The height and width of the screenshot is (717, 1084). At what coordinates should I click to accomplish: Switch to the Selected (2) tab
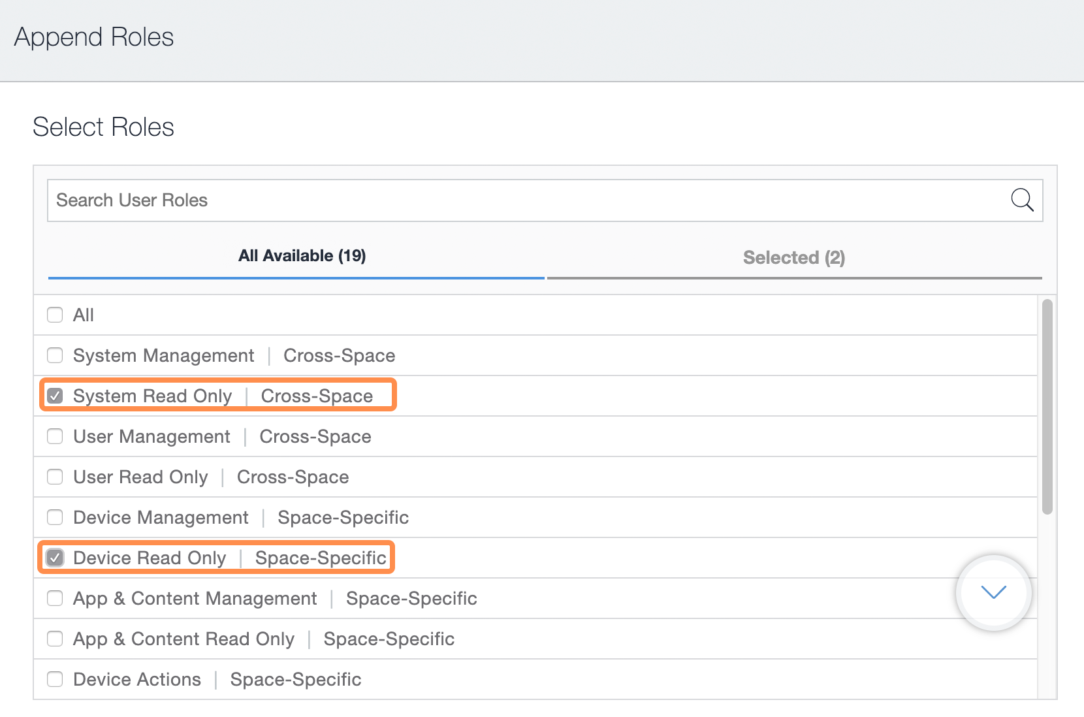pos(793,257)
